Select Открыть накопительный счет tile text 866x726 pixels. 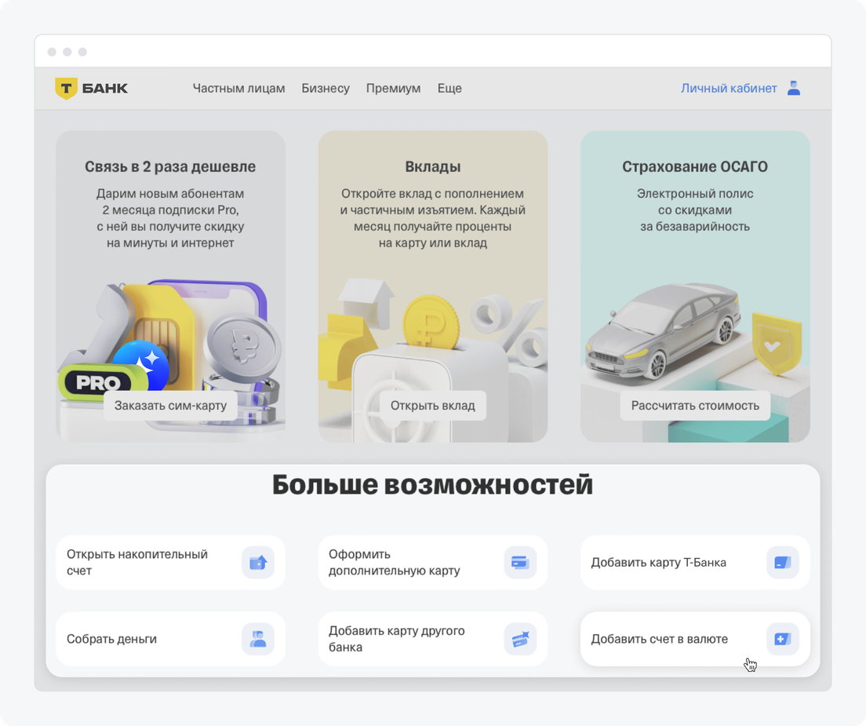tap(137, 562)
